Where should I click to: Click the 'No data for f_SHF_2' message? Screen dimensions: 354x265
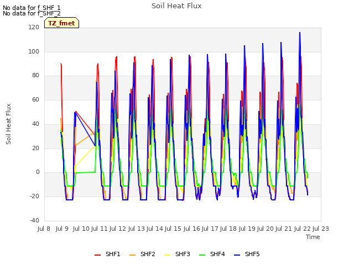click(32, 13)
